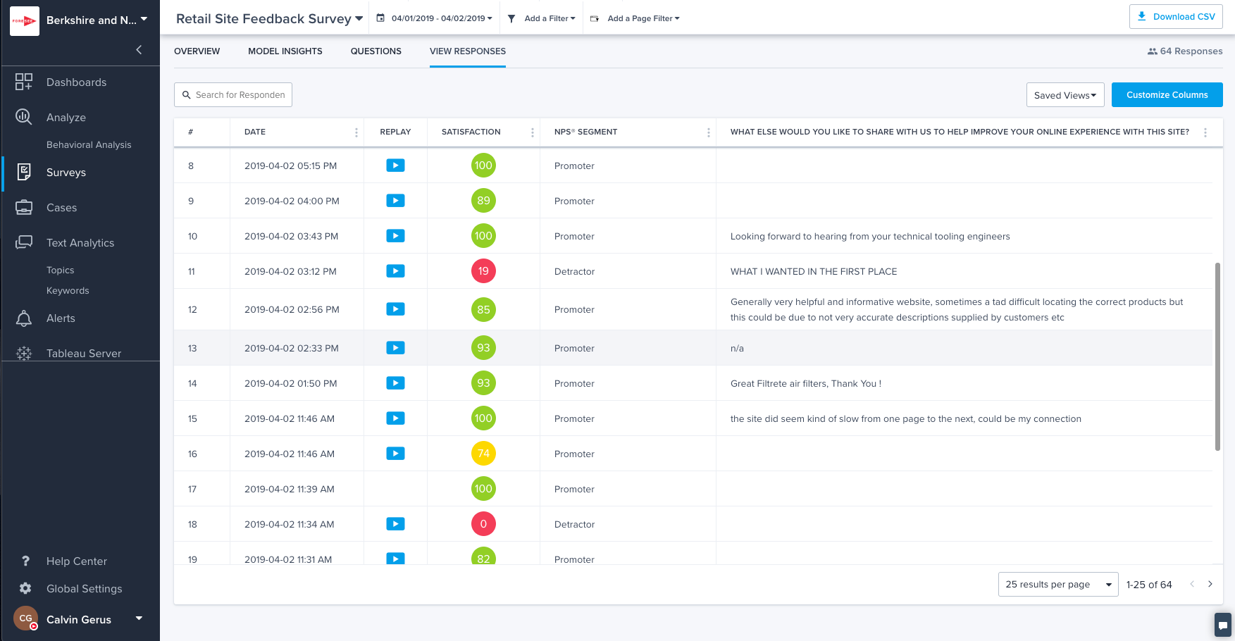Image resolution: width=1235 pixels, height=641 pixels.
Task: Select the View Responses tab
Action: (x=468, y=51)
